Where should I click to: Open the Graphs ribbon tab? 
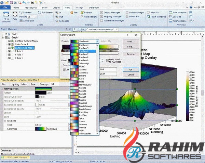[56, 7]
